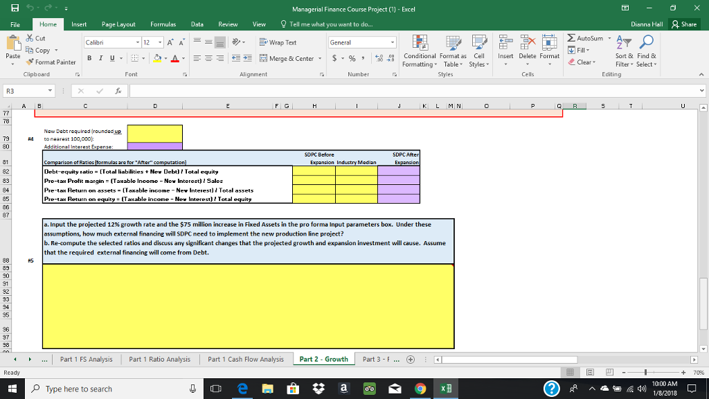This screenshot has width=709, height=399.
Task: Toggle Top Align
Action: [197, 42]
